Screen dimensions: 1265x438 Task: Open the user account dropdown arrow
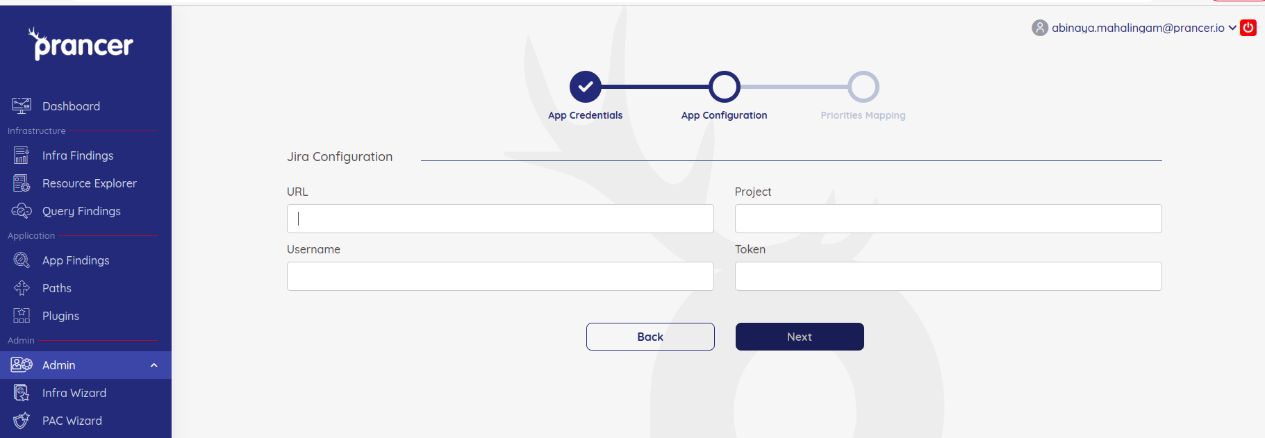pyautogui.click(x=1232, y=28)
